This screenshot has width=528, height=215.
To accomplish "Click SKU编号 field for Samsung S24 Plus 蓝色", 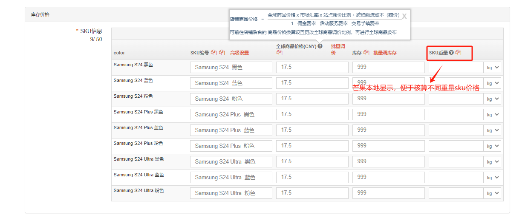I will 231,130.
